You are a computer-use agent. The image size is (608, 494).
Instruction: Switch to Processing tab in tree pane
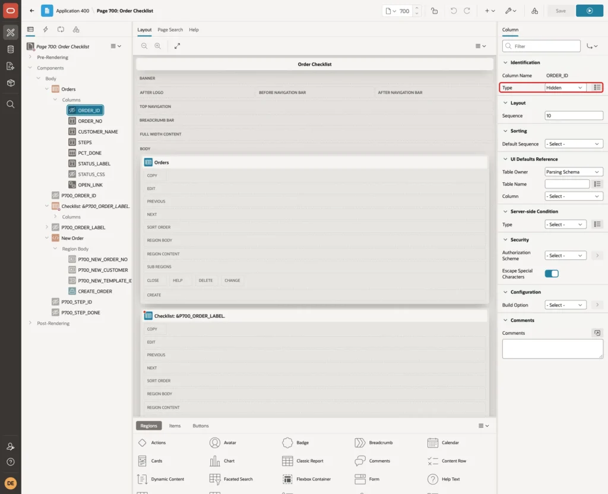61,30
